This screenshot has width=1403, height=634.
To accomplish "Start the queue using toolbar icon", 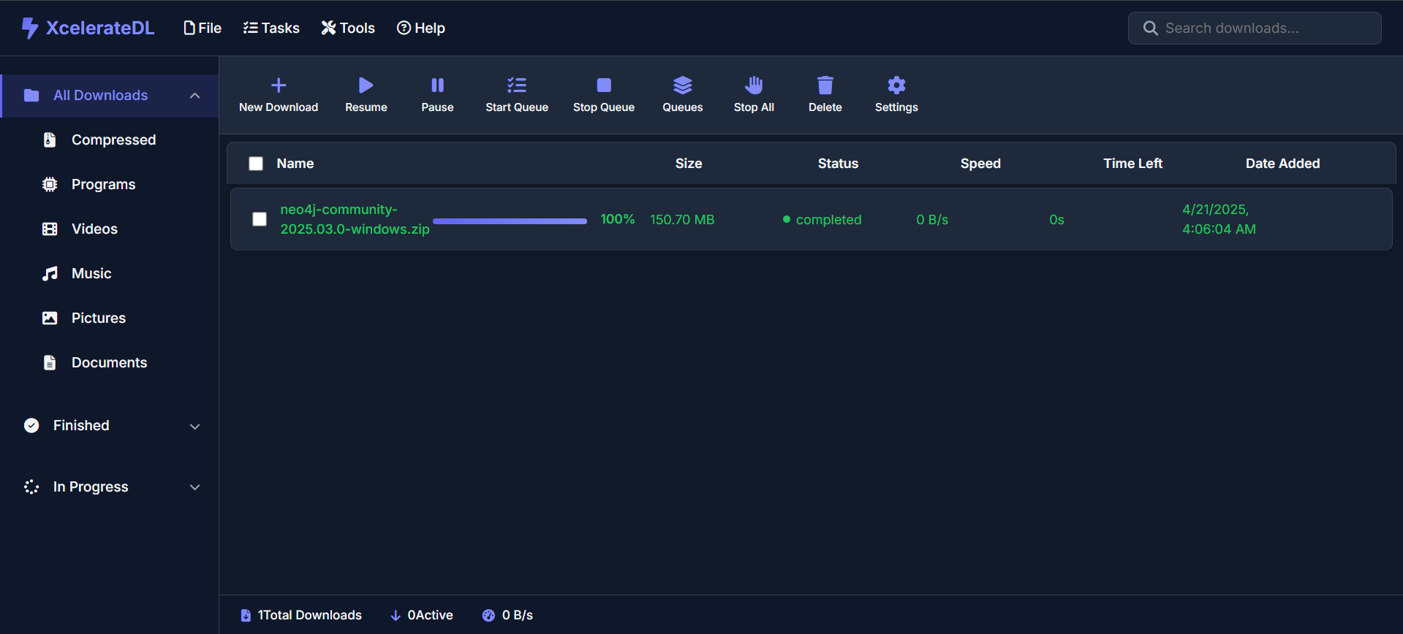I will click(x=516, y=85).
